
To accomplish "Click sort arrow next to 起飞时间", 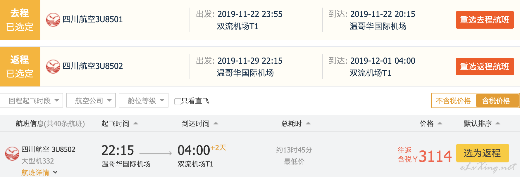I will coord(136,124).
